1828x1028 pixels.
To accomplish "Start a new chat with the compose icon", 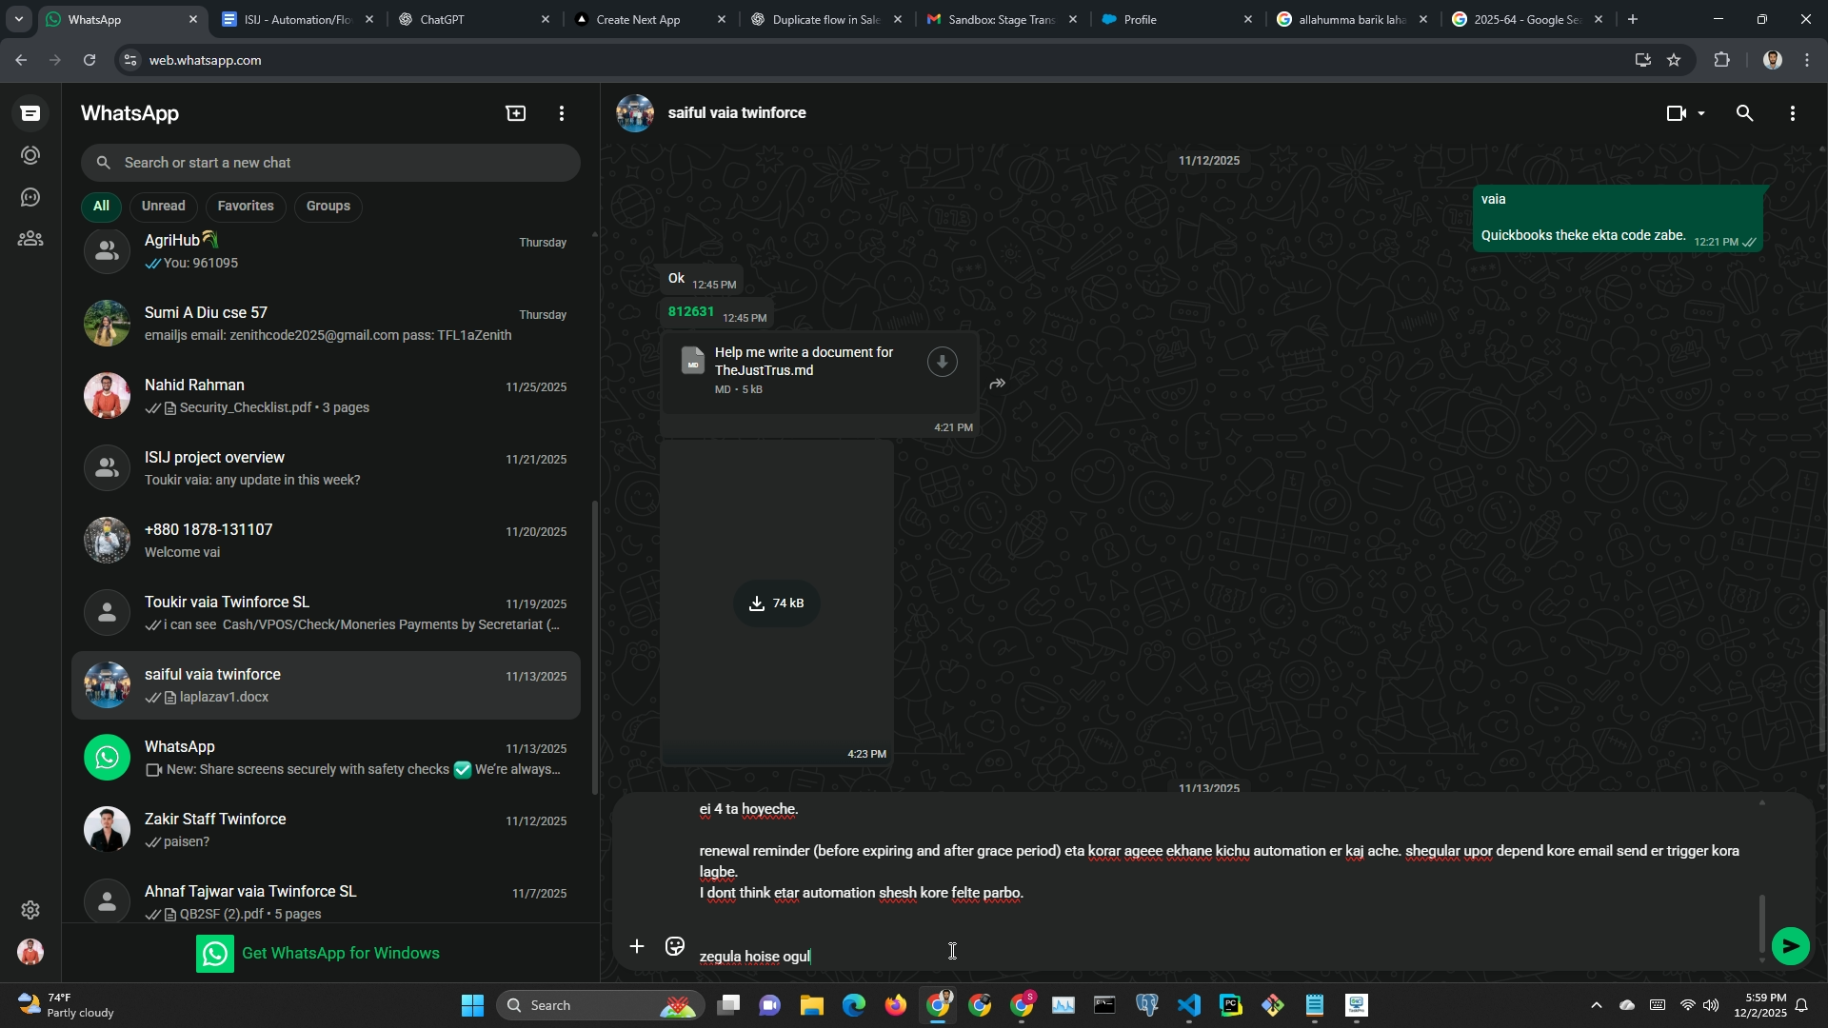I will click(x=515, y=113).
